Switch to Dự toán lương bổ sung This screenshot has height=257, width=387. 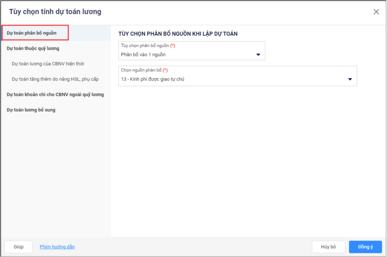(31, 110)
